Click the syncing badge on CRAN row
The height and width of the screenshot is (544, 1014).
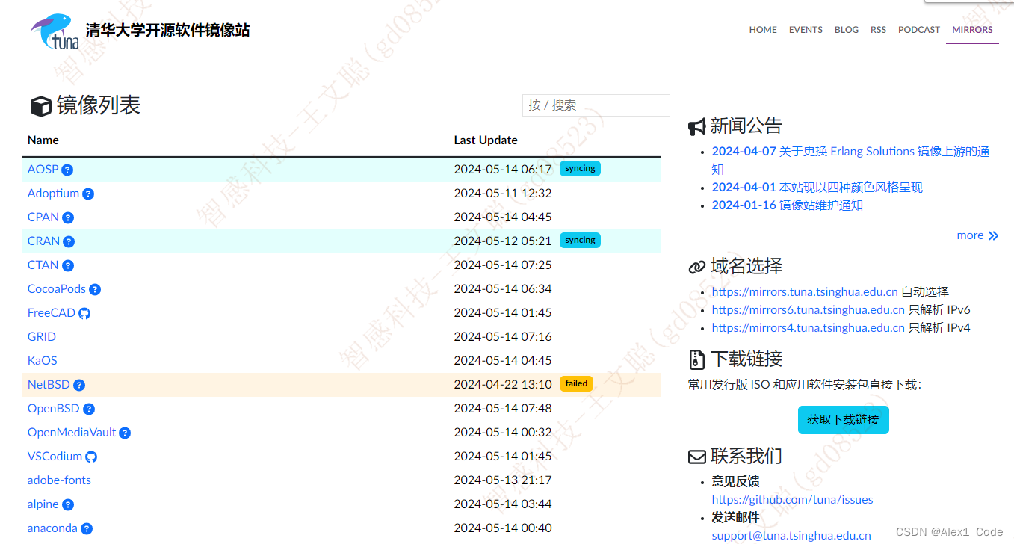[x=580, y=241]
